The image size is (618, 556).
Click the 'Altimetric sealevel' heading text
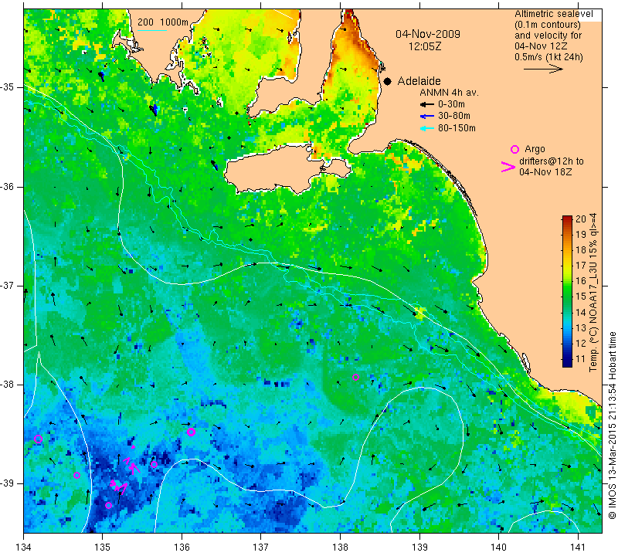click(x=554, y=14)
